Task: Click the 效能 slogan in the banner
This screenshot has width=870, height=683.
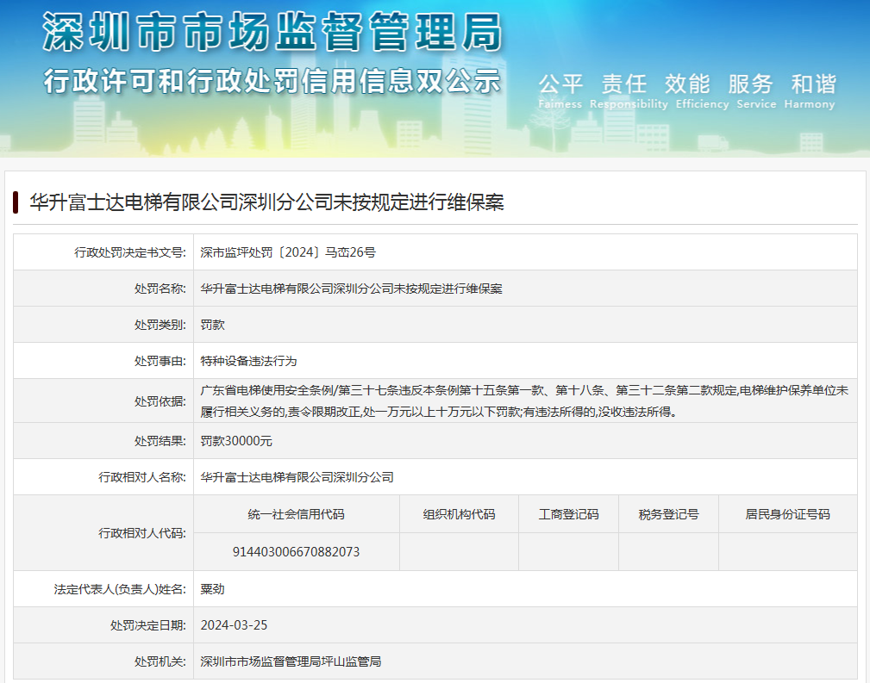Action: pyautogui.click(x=687, y=84)
